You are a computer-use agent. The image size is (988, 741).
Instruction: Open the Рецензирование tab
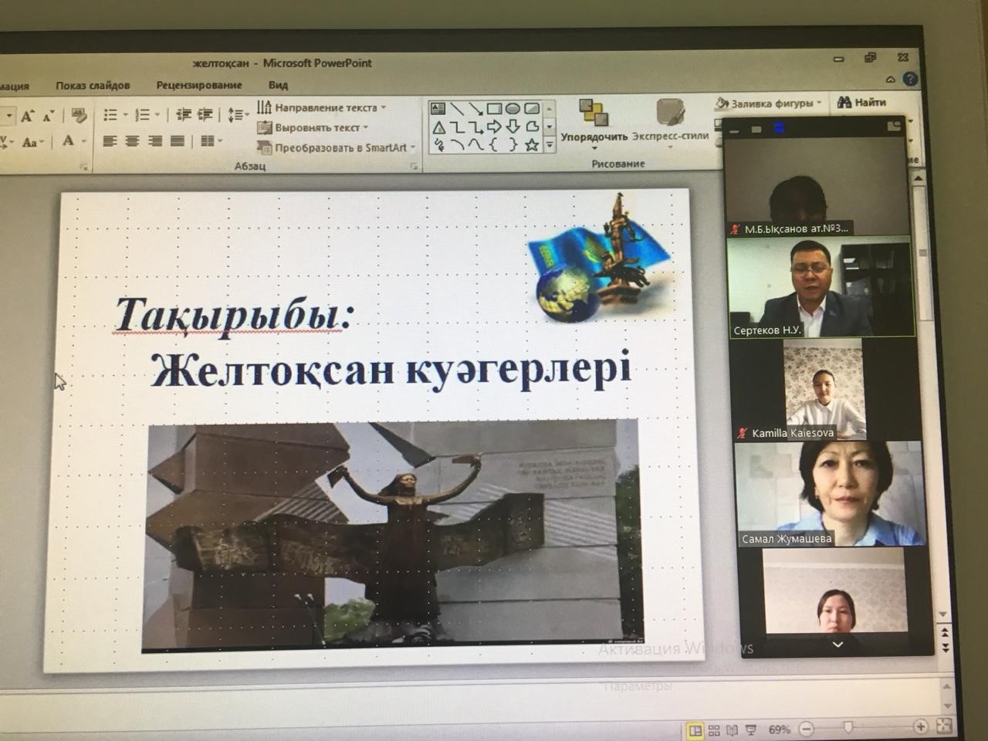pos(199,85)
